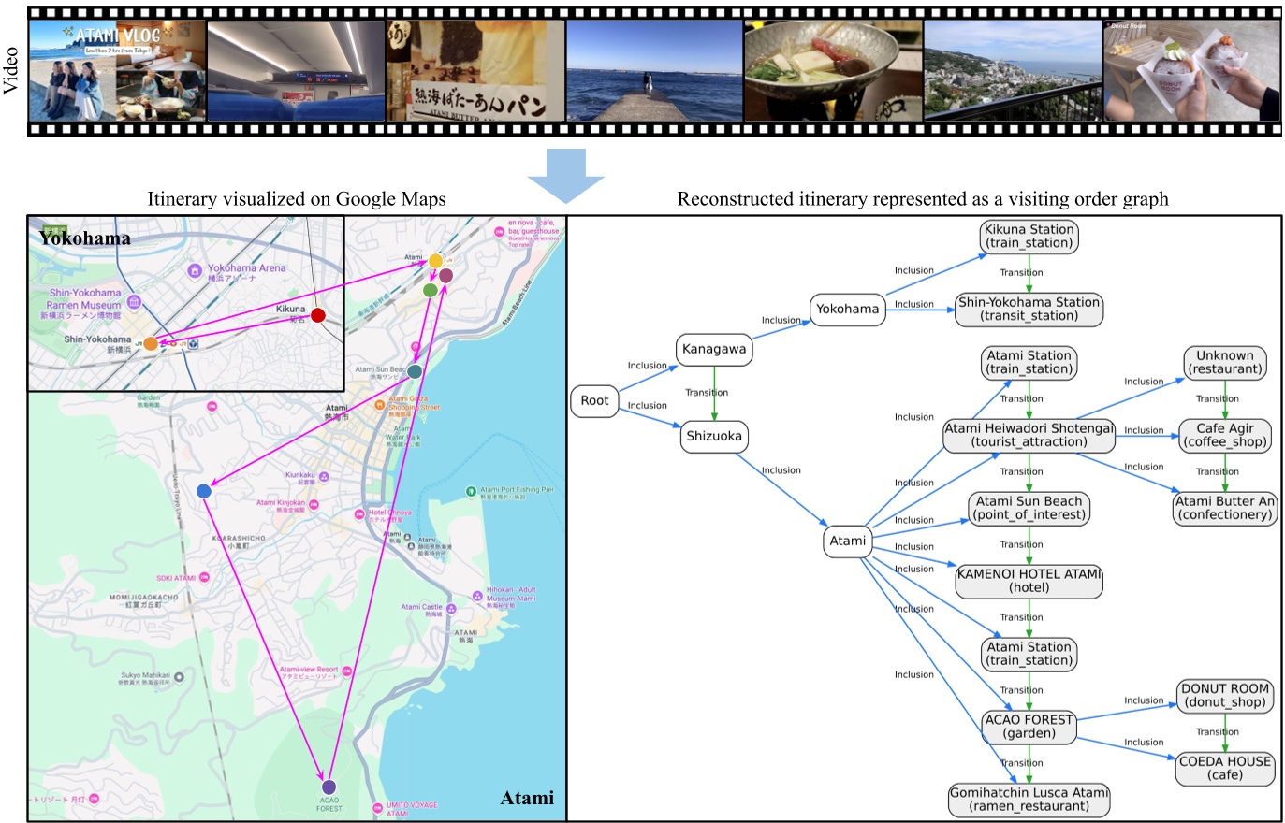Click the Yokohama Arena landmark icon
Viewport: 1285px width, 823px height.
[x=195, y=271]
